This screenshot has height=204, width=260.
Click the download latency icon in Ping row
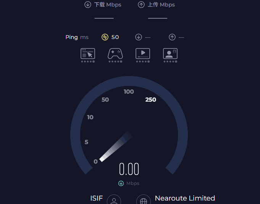coord(139,37)
